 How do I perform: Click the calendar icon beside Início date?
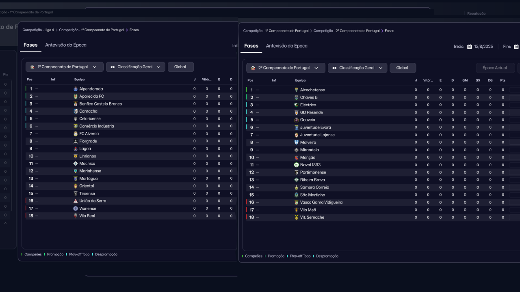point(469,47)
